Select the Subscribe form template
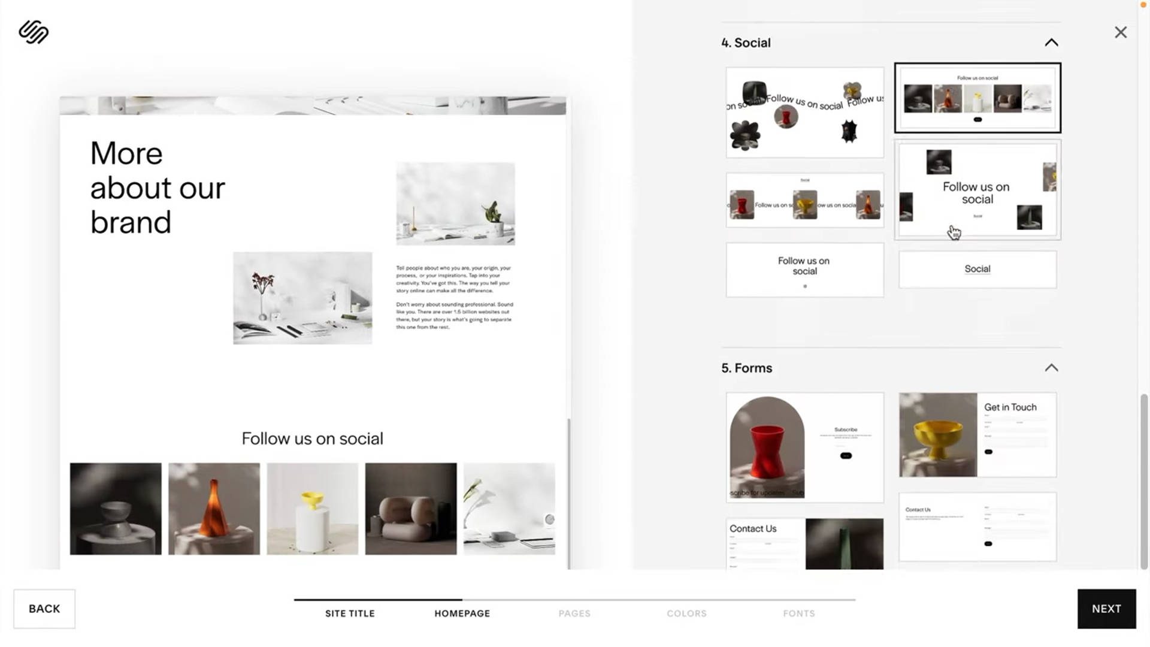This screenshot has height=647, width=1150. click(804, 446)
